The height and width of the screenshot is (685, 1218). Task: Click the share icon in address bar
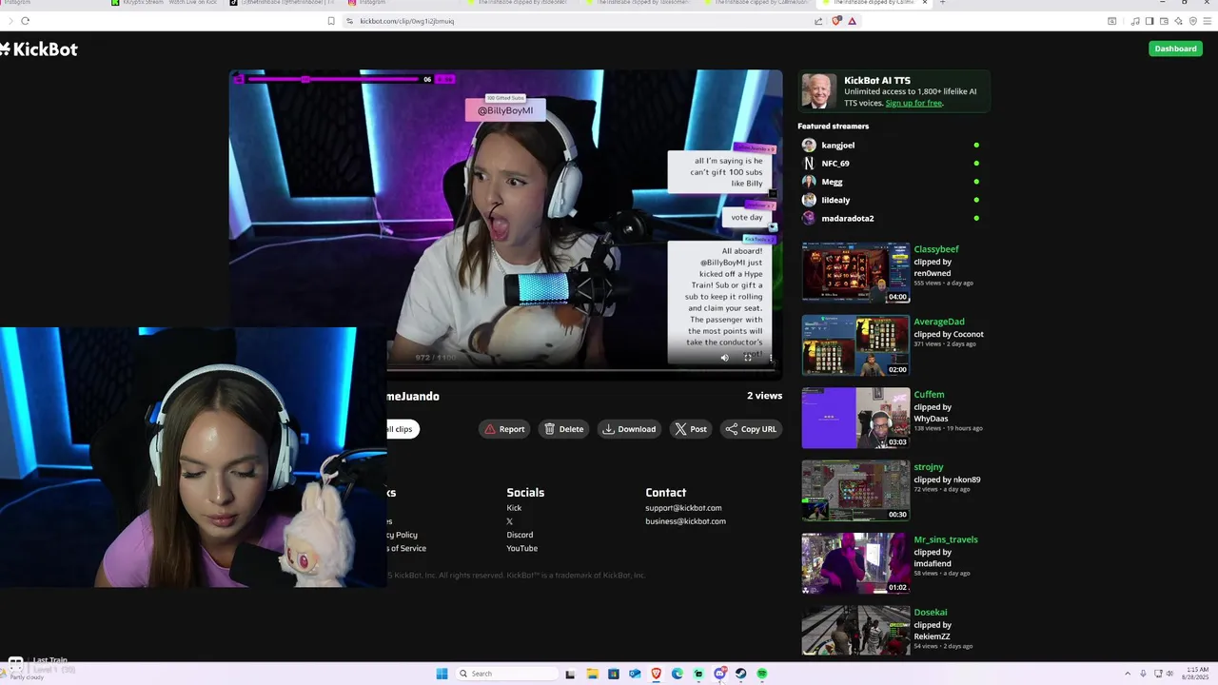[x=819, y=21]
